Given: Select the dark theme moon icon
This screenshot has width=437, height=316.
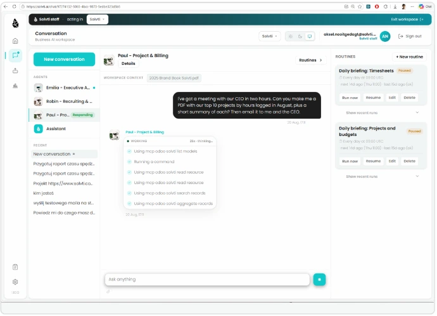Looking at the screenshot, I should [300, 36].
